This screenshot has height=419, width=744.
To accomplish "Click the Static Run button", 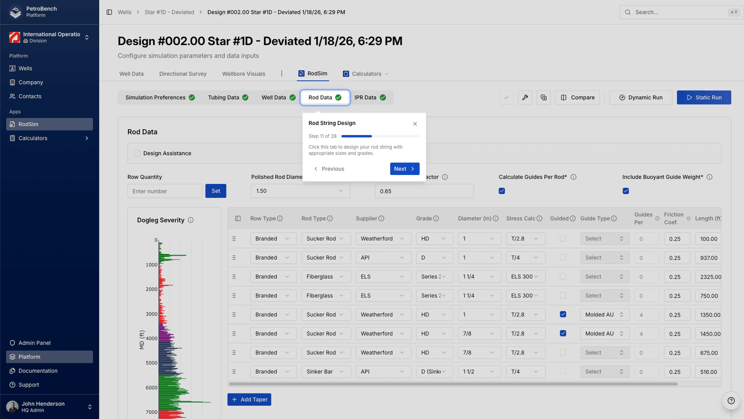I will [x=704, y=97].
